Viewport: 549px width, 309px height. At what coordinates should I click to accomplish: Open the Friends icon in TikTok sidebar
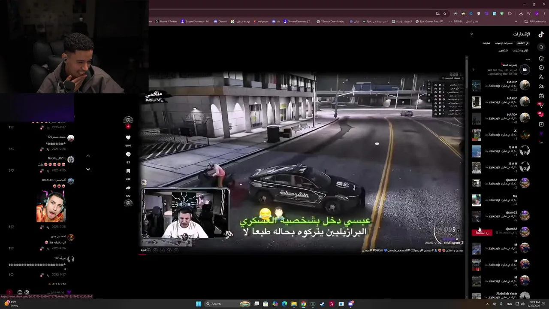541,86
